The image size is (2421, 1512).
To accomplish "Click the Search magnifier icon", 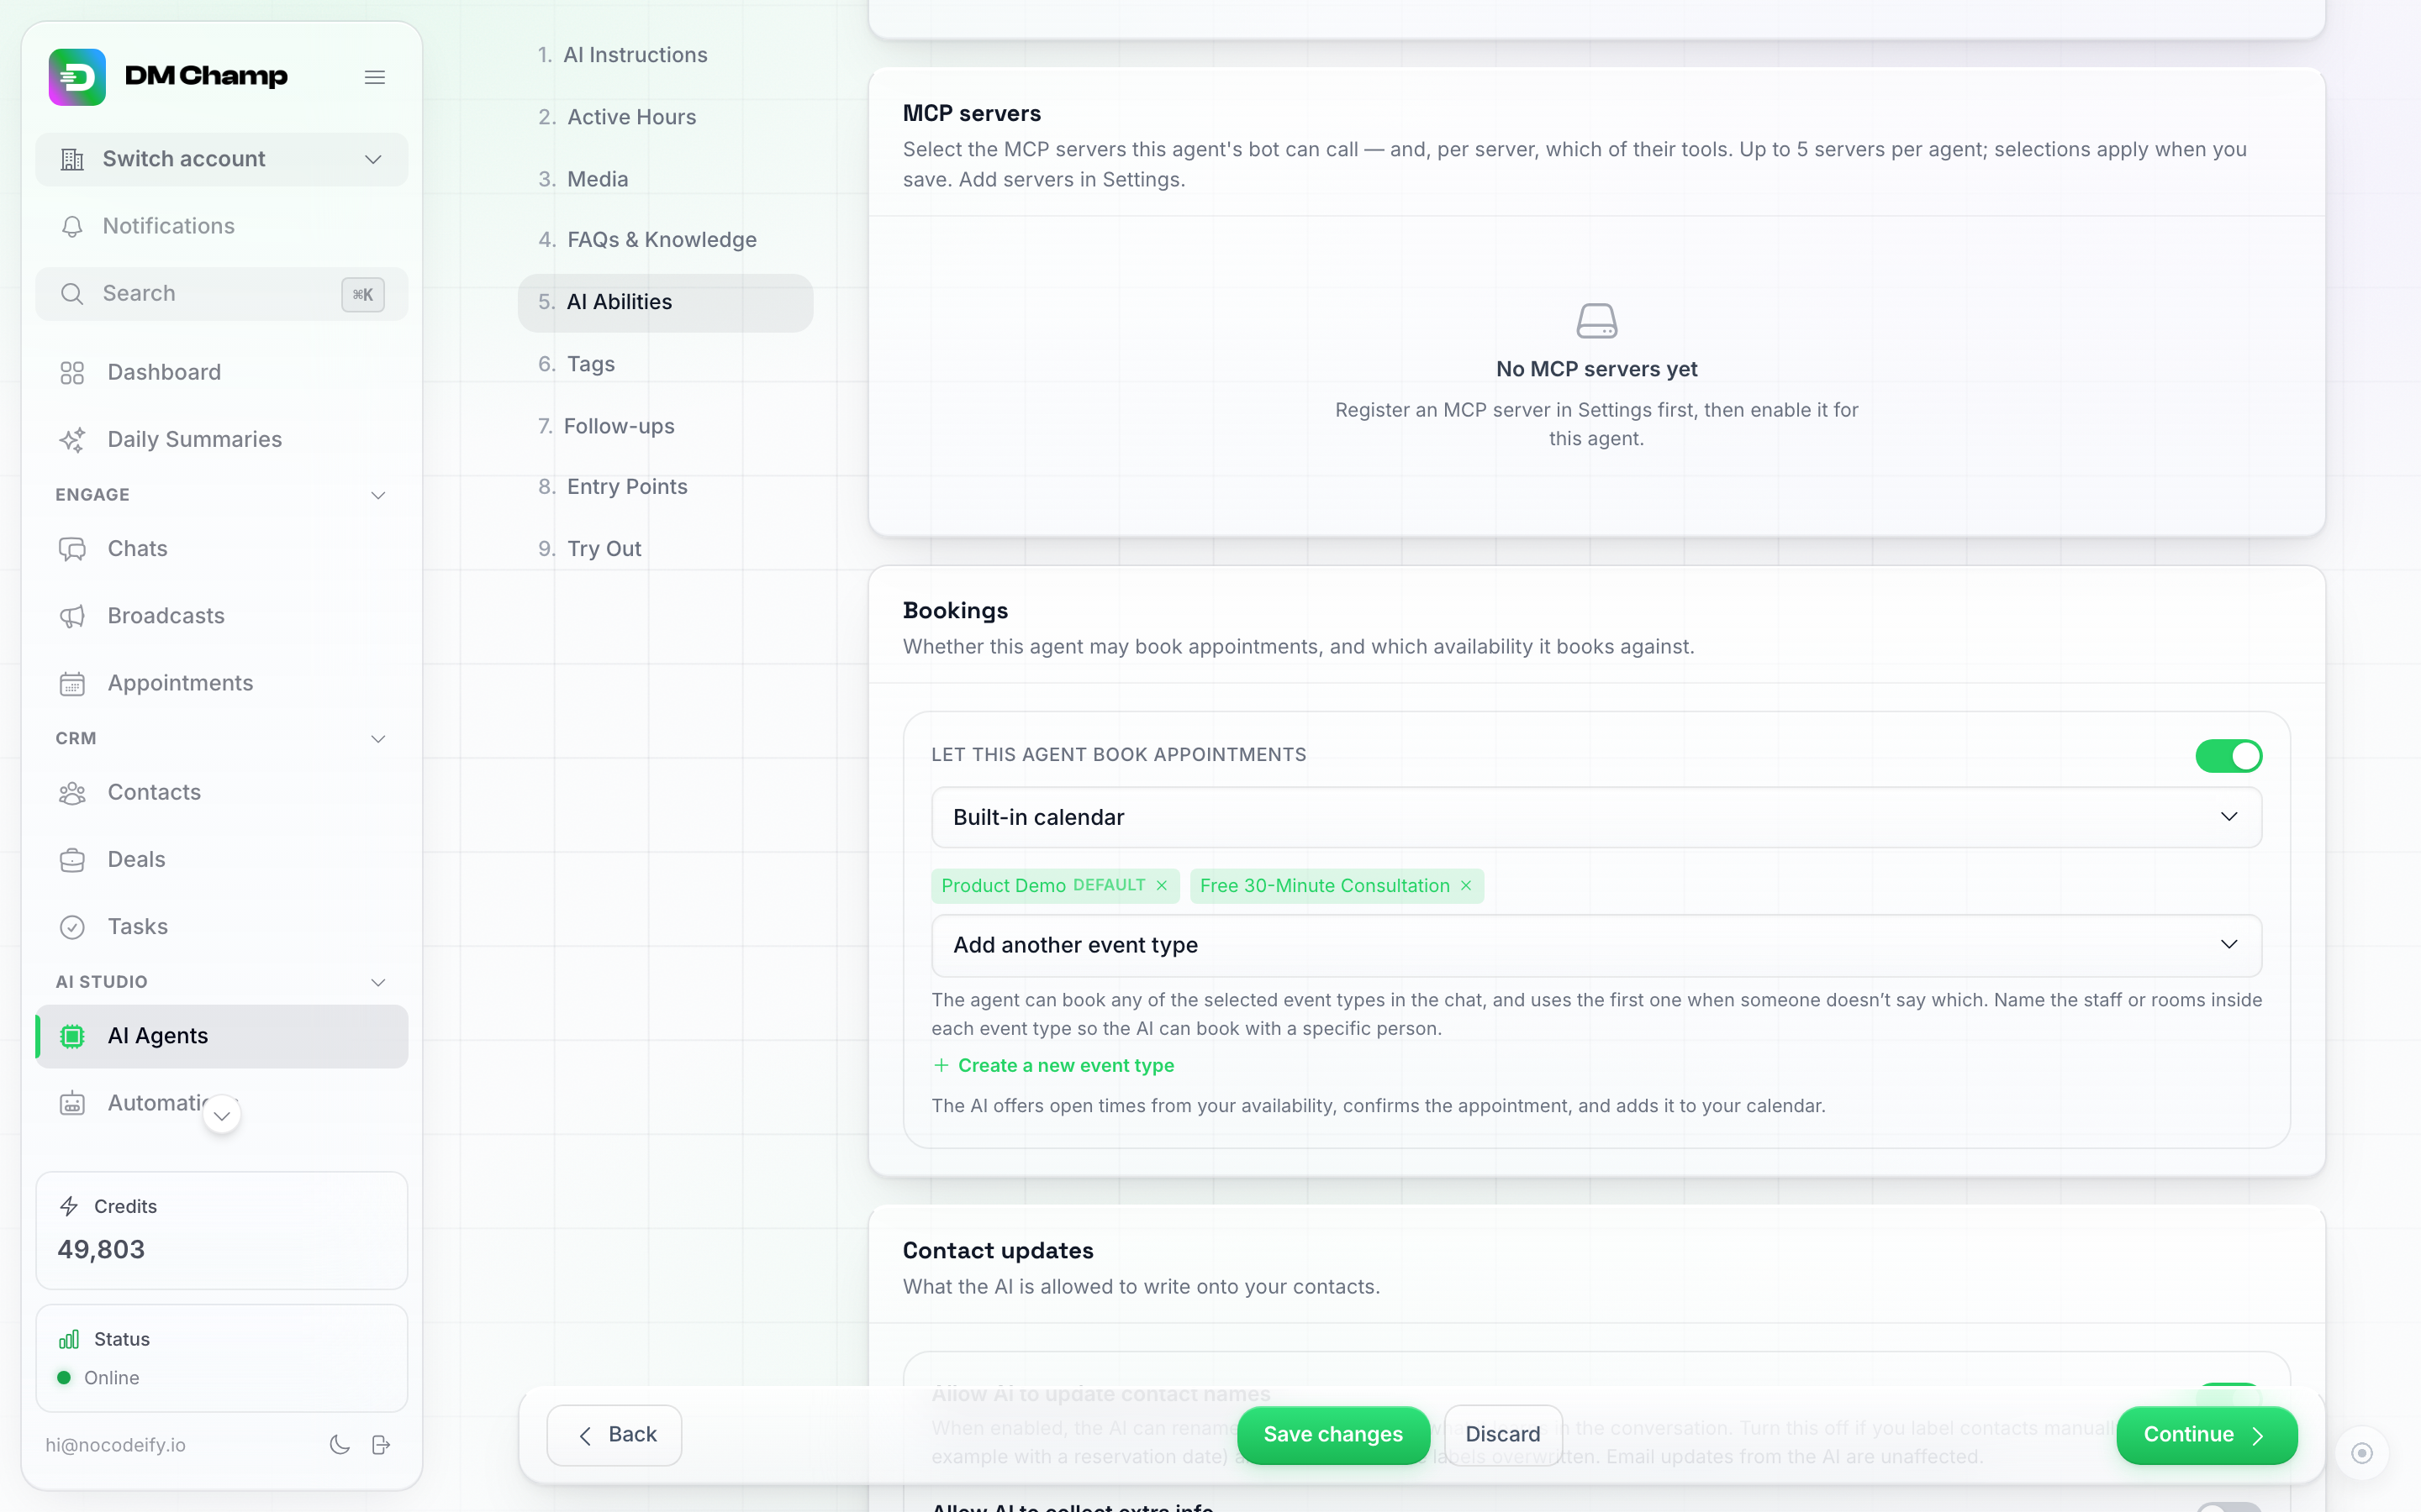I will [x=72, y=294].
